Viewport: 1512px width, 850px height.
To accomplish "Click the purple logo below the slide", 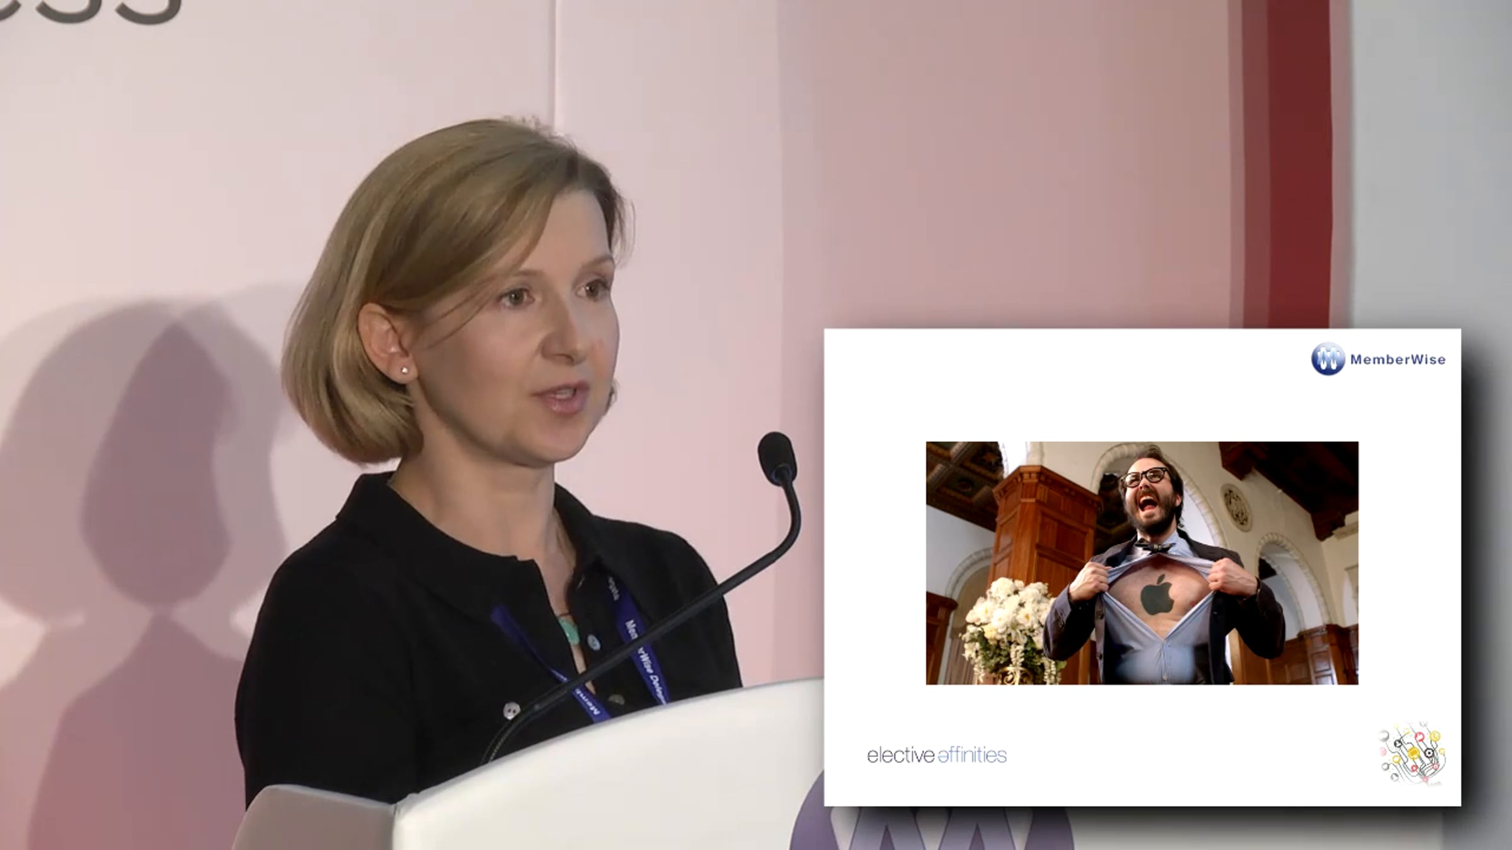I will click(932, 831).
